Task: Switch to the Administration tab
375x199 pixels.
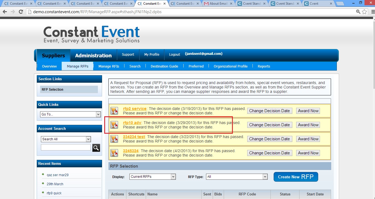Action: [93, 56]
